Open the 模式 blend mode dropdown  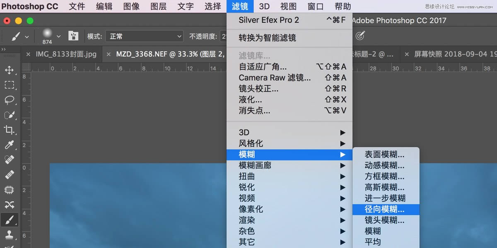[x=144, y=36]
